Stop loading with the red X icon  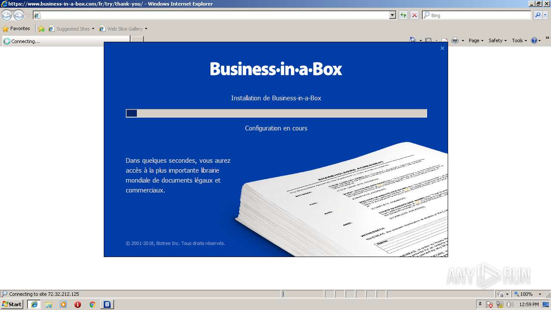pyautogui.click(x=415, y=15)
